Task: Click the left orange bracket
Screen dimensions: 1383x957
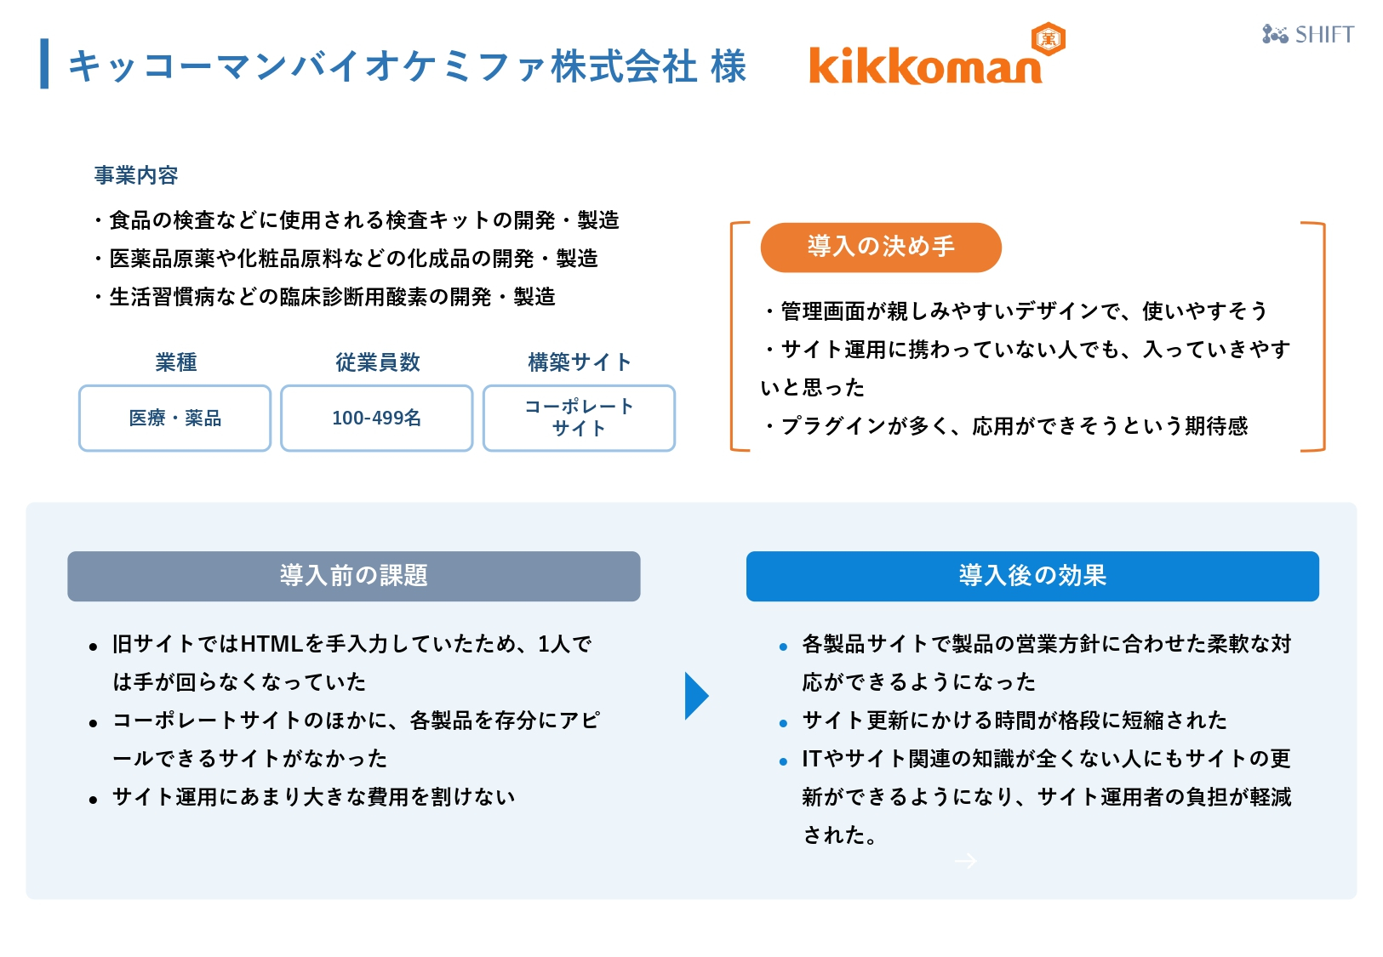Action: 740,336
